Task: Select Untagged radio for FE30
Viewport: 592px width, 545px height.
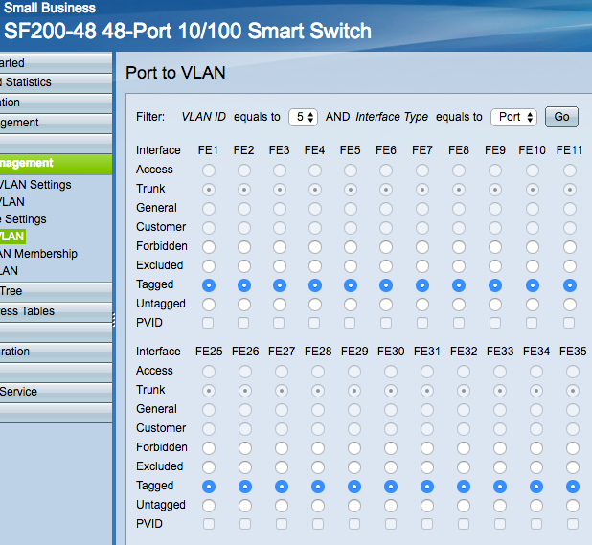Action: click(x=391, y=506)
